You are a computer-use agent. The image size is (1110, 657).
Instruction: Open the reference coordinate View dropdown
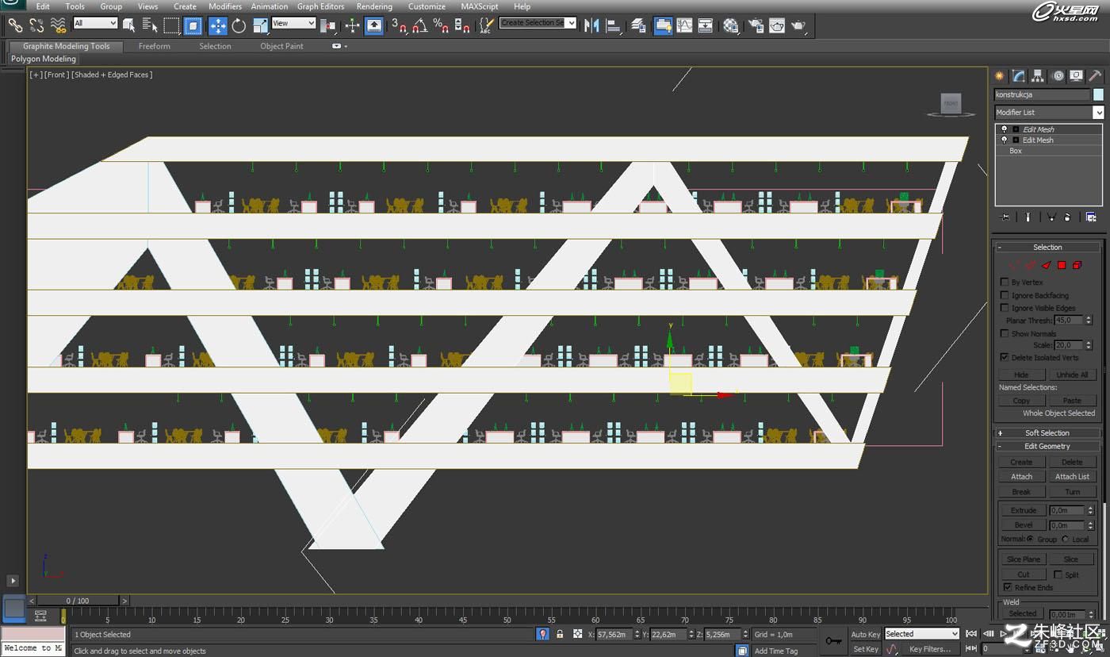pyautogui.click(x=293, y=24)
